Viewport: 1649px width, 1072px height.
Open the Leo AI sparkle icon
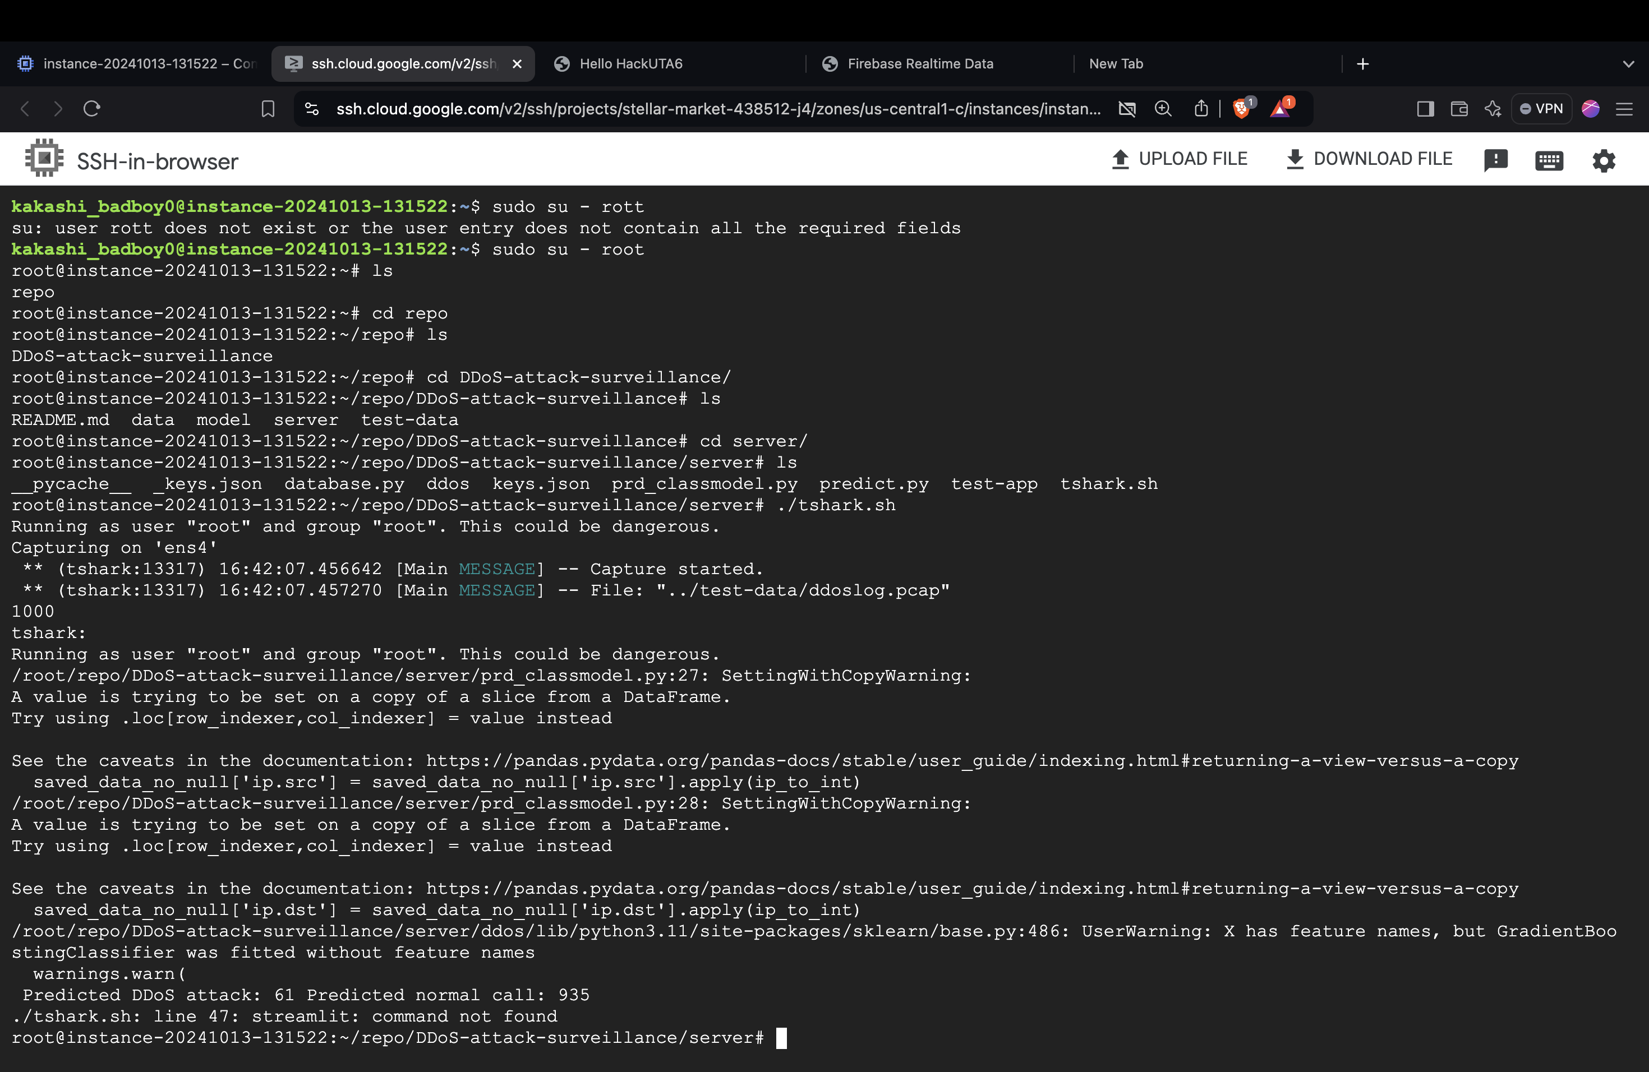pos(1493,109)
